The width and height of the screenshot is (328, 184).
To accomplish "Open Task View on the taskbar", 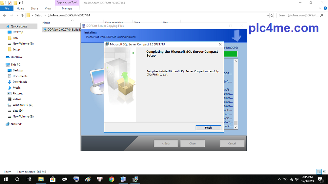I will pyautogui.click(x=29, y=179).
